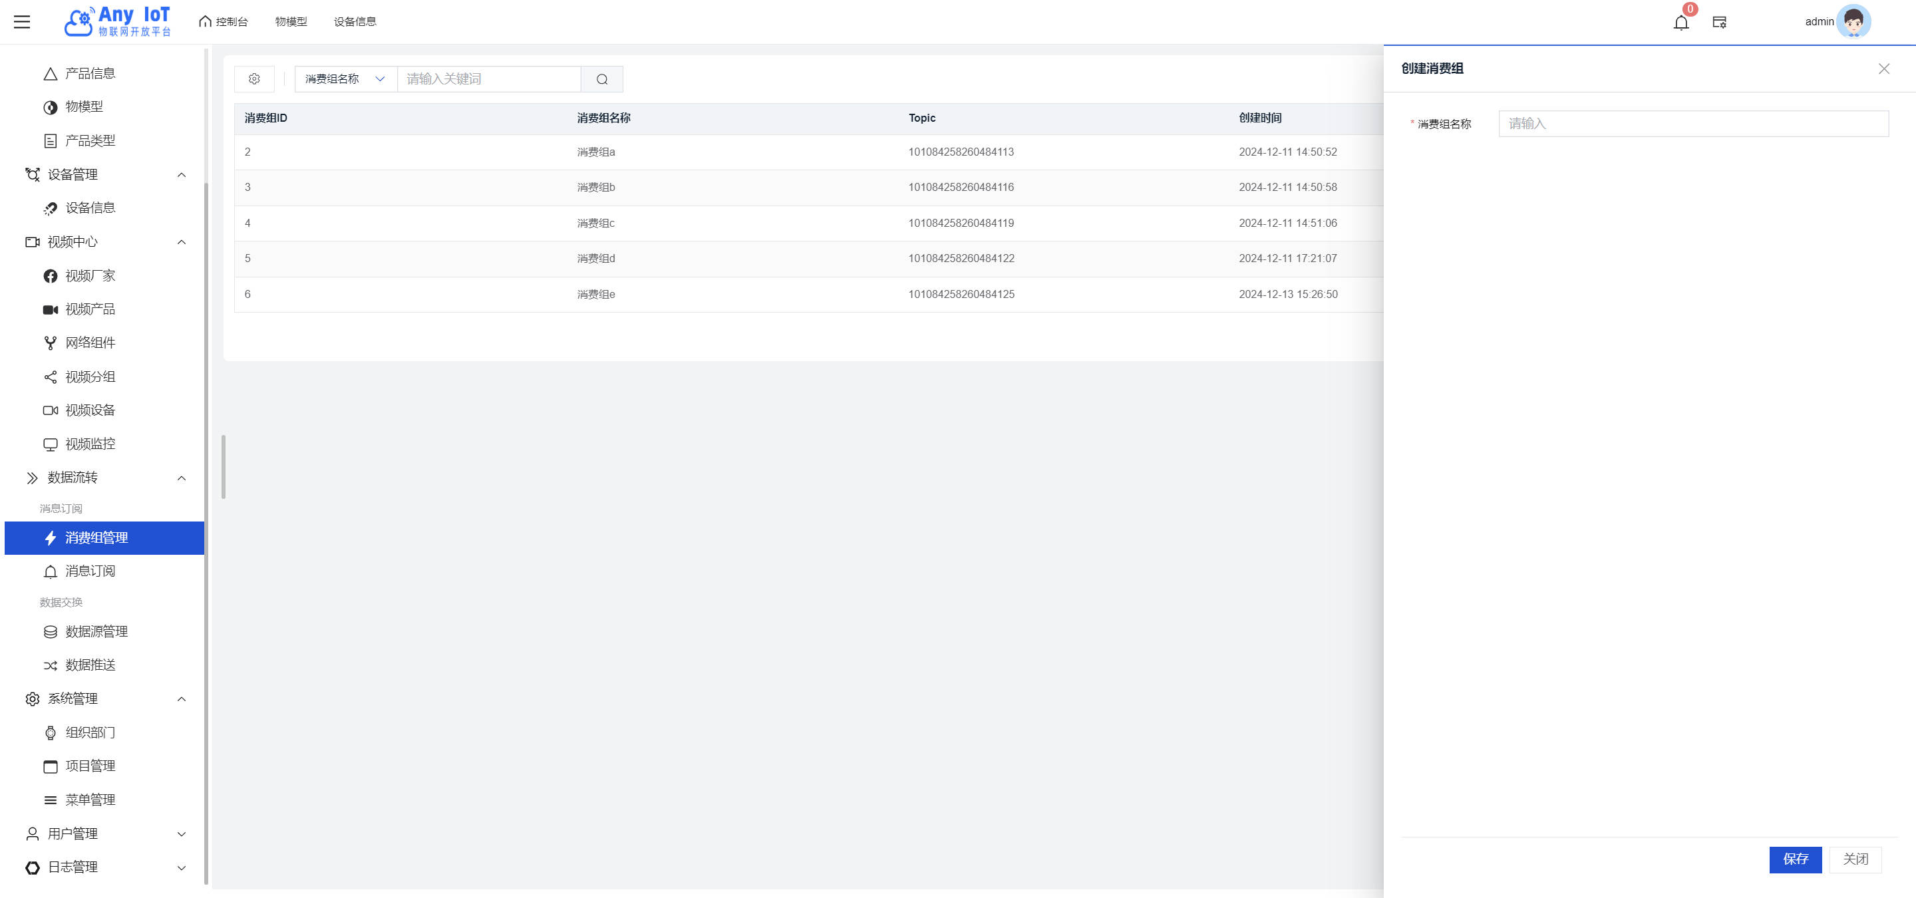Click the admin user avatar
1916x898 pixels.
click(1853, 21)
